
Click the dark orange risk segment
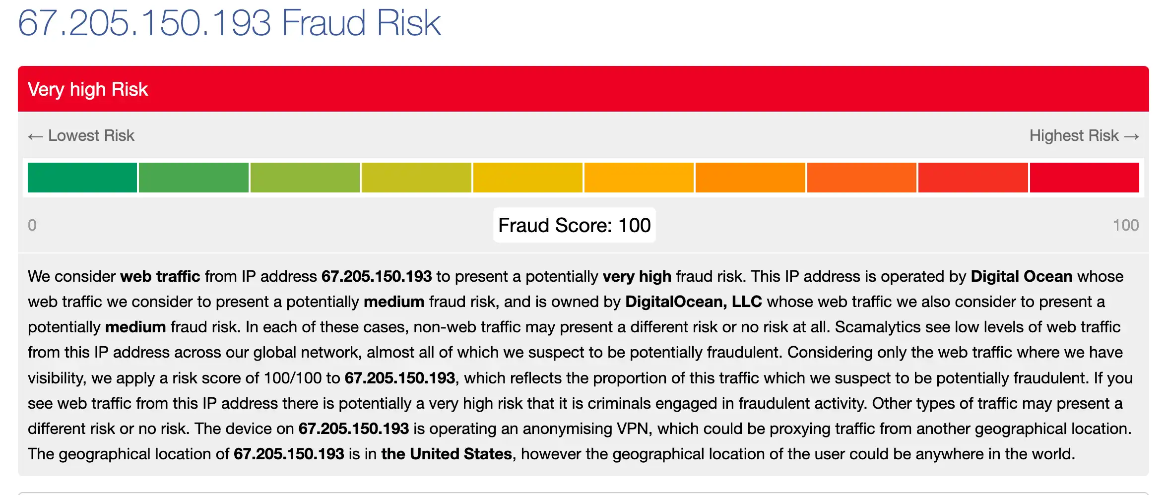(x=862, y=178)
